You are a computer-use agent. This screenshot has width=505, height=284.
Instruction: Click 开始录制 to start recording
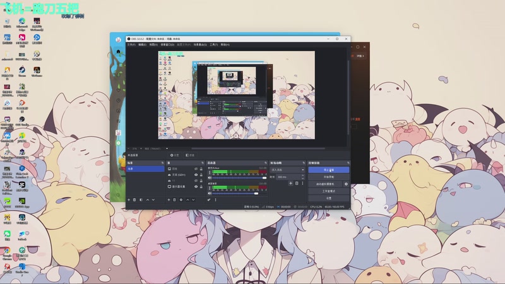point(328,177)
